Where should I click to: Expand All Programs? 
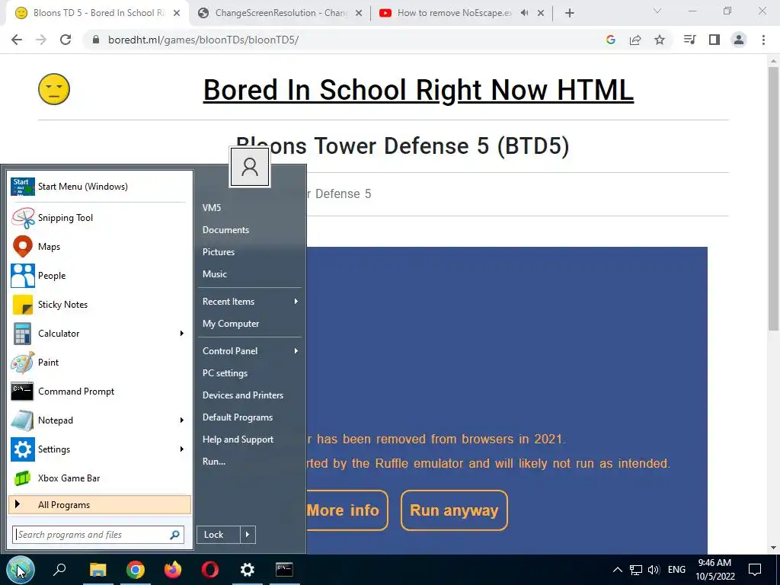(100, 505)
